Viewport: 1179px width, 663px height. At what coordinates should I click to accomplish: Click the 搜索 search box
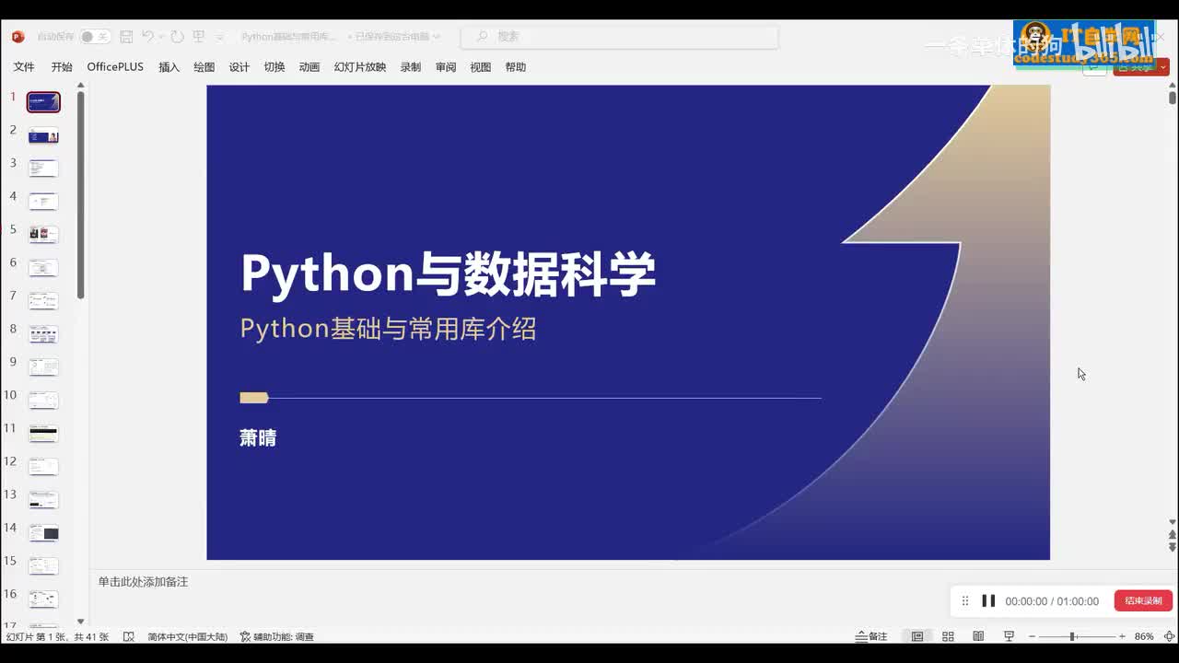click(x=619, y=37)
